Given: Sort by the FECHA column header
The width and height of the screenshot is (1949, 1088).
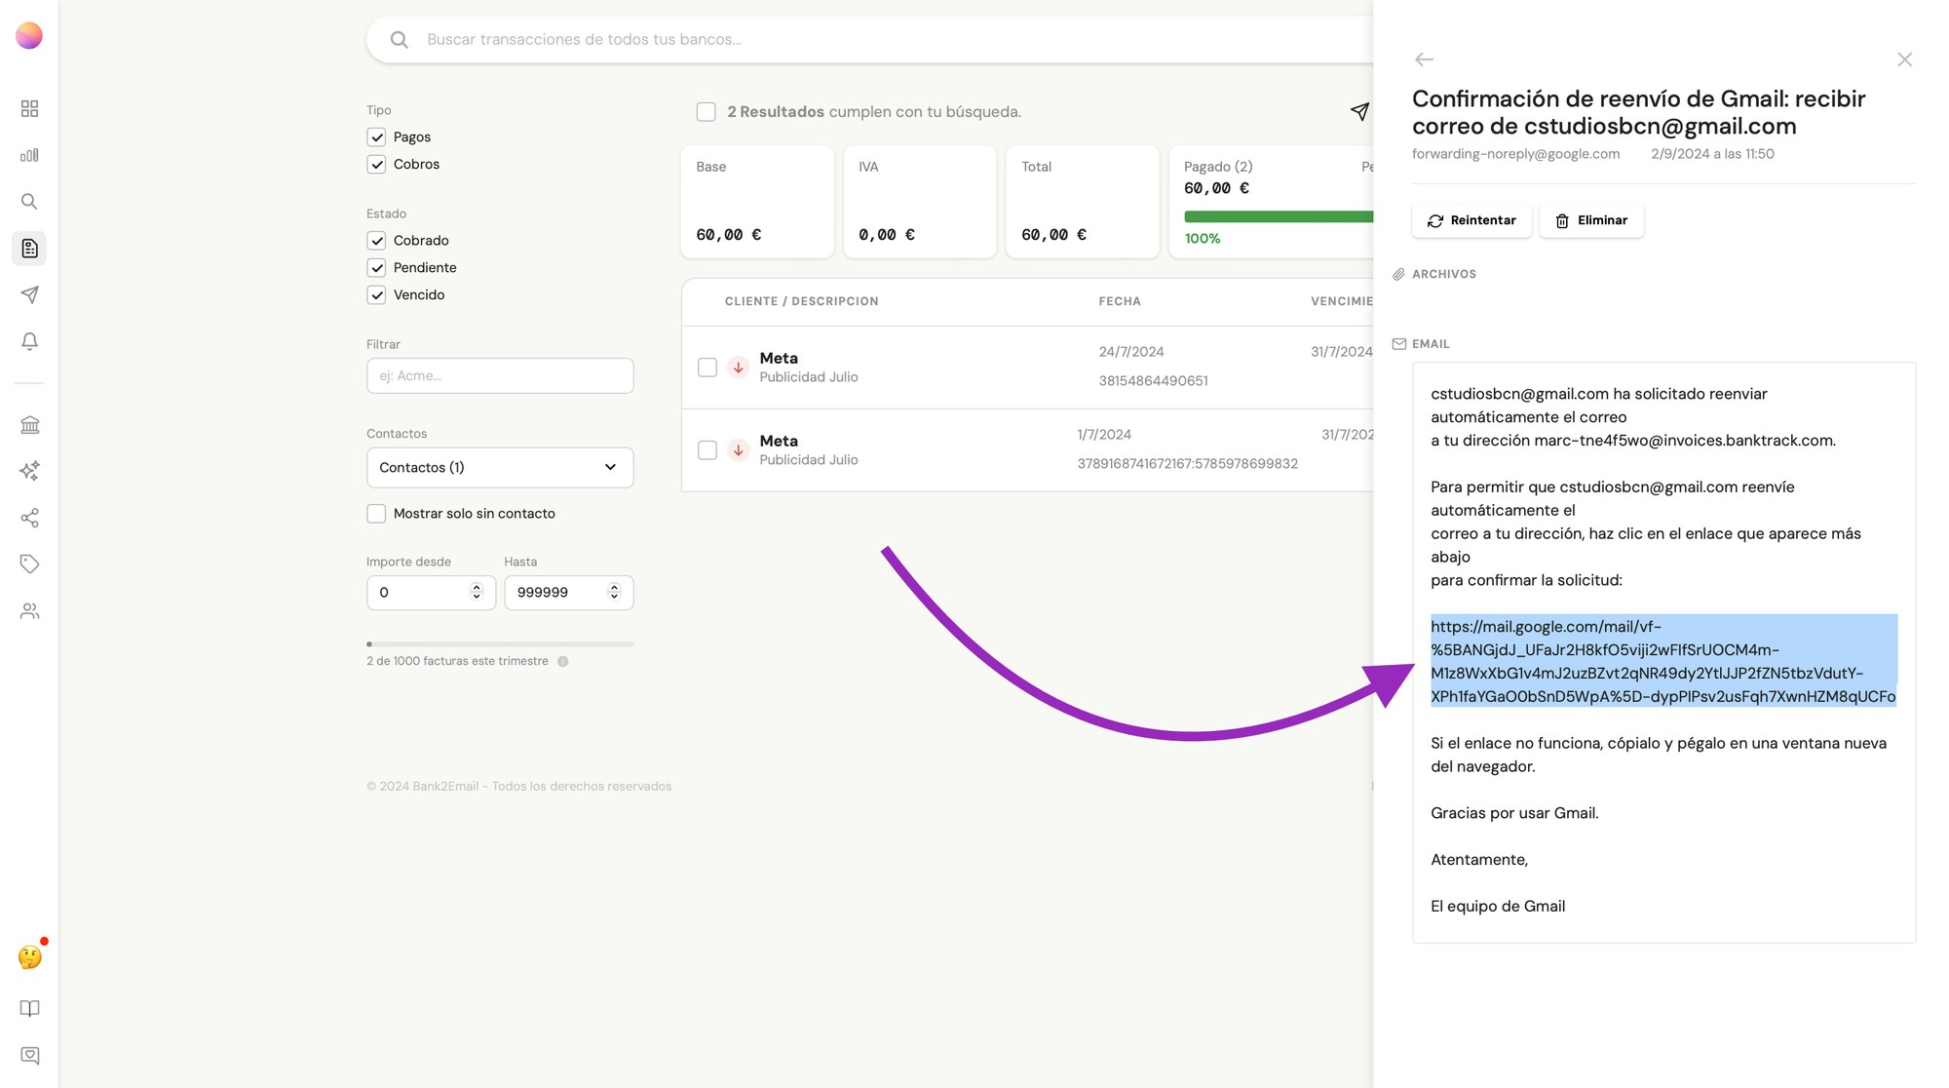Looking at the screenshot, I should pyautogui.click(x=1119, y=301).
